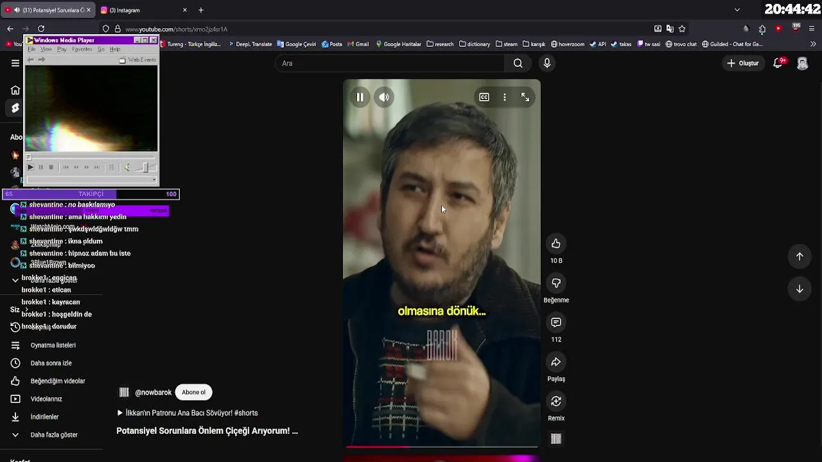Open the Go menu in Windows Media Player
Image resolution: width=822 pixels, height=462 pixels.
(x=101, y=49)
